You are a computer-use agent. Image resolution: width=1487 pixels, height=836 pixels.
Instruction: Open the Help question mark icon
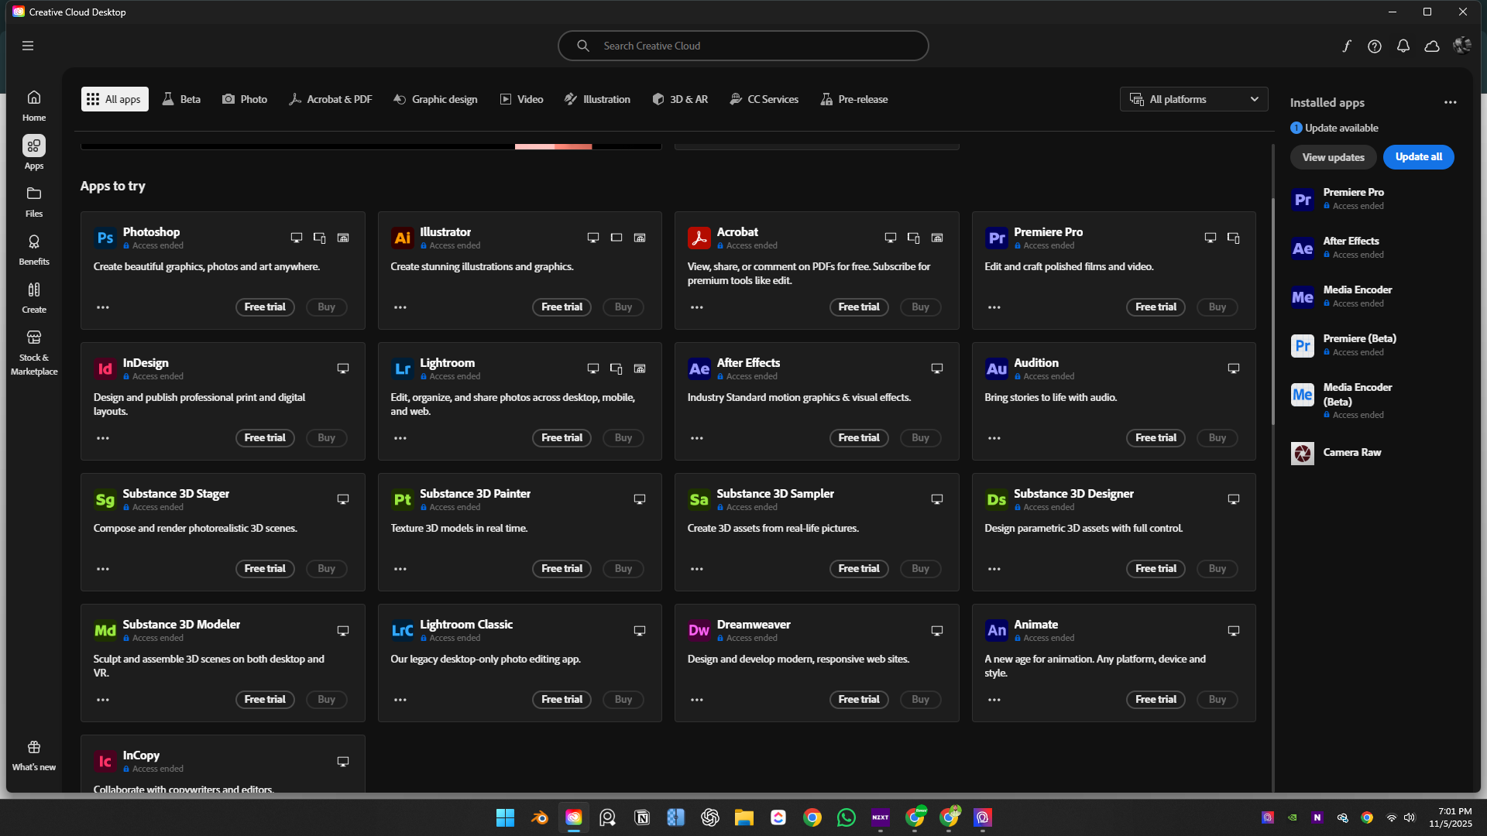tap(1375, 46)
